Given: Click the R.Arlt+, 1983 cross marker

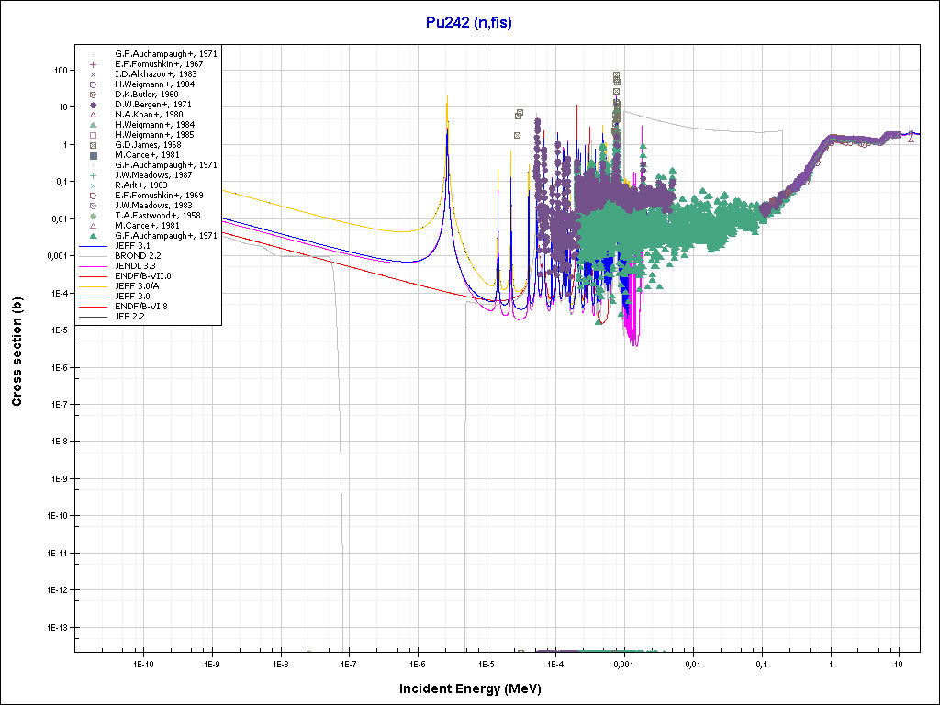Looking at the screenshot, I should [x=93, y=185].
